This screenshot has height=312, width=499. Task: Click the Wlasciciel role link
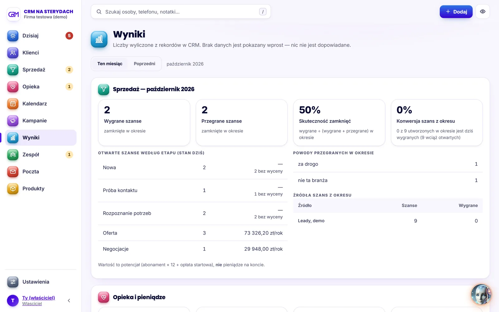pyautogui.click(x=32, y=304)
